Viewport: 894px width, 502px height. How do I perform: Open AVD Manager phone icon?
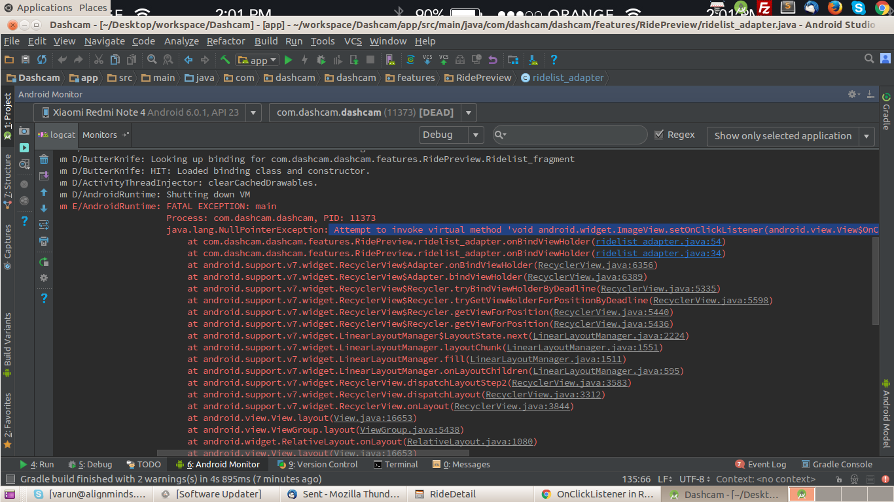(391, 59)
